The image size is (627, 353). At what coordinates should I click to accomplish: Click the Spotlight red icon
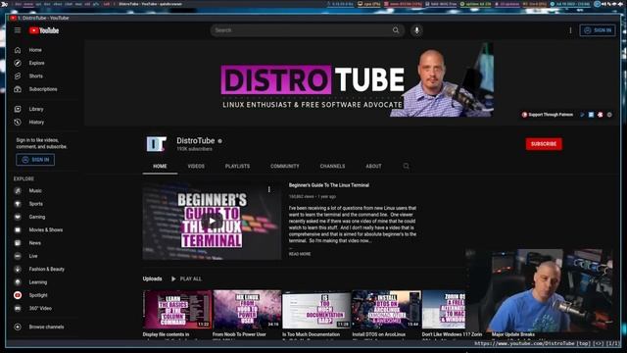[x=18, y=295]
